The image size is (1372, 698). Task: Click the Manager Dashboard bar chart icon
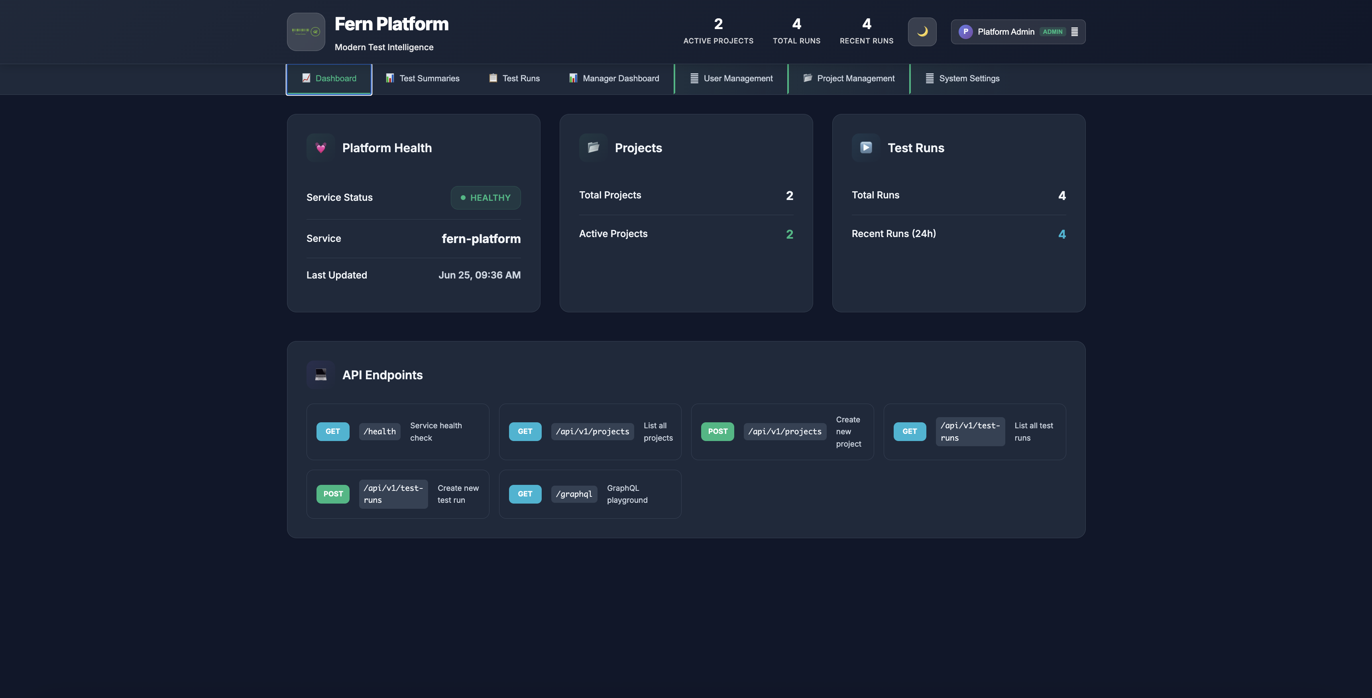573,78
